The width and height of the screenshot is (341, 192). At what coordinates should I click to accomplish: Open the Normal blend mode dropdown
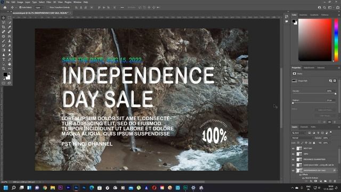pyautogui.click(x=302, y=138)
